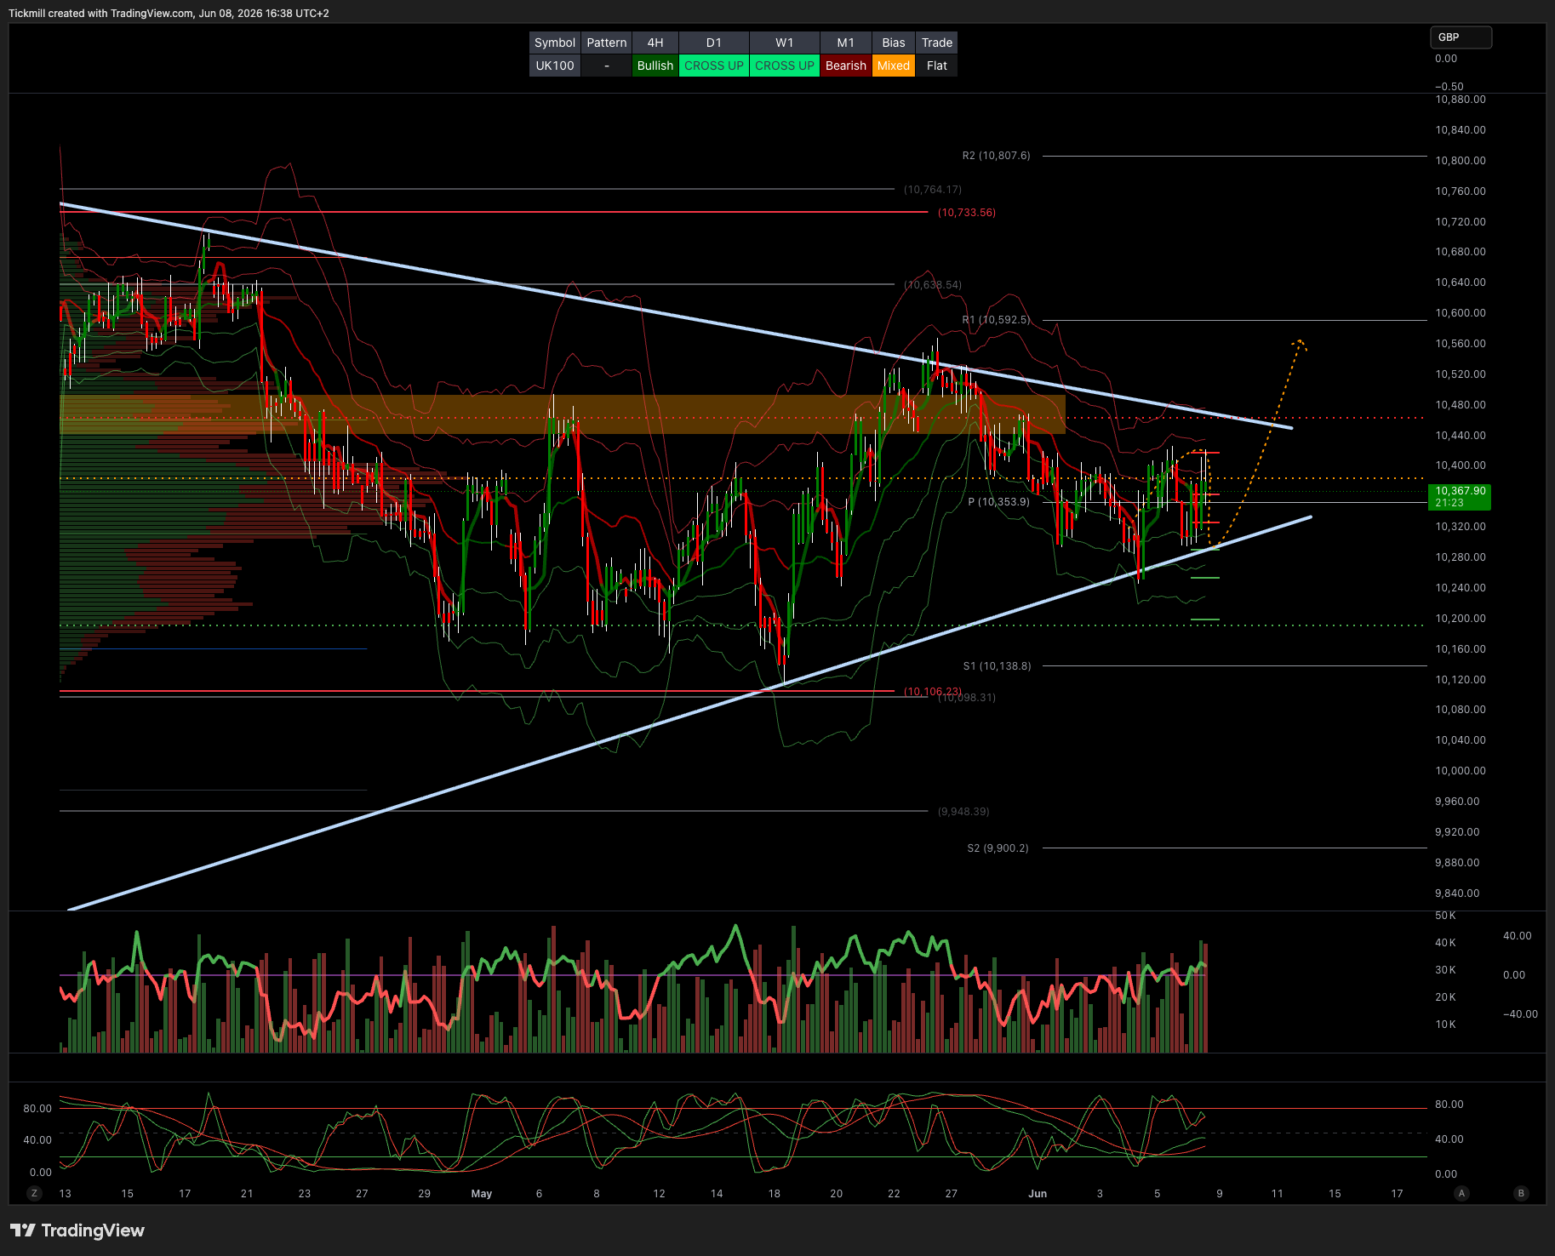Click the Tickmill created with TradingView.com header
This screenshot has height=1256, width=1555.
169,13
